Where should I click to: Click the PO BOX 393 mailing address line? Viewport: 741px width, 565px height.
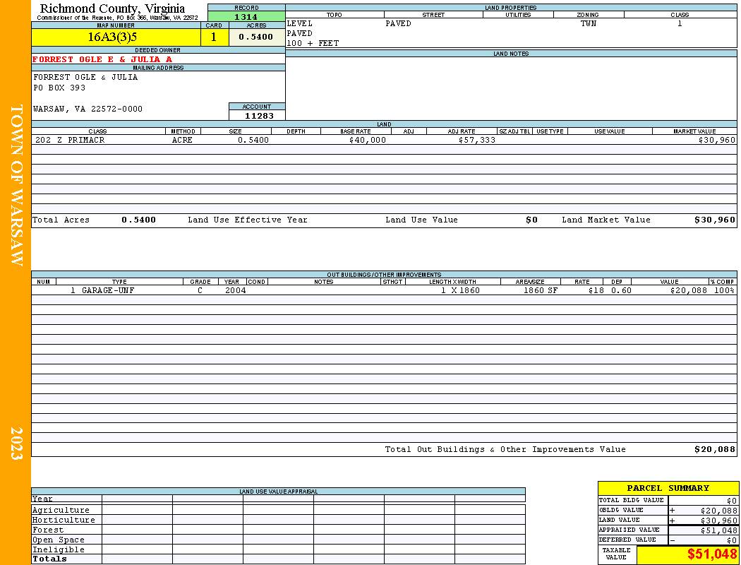tap(59, 88)
